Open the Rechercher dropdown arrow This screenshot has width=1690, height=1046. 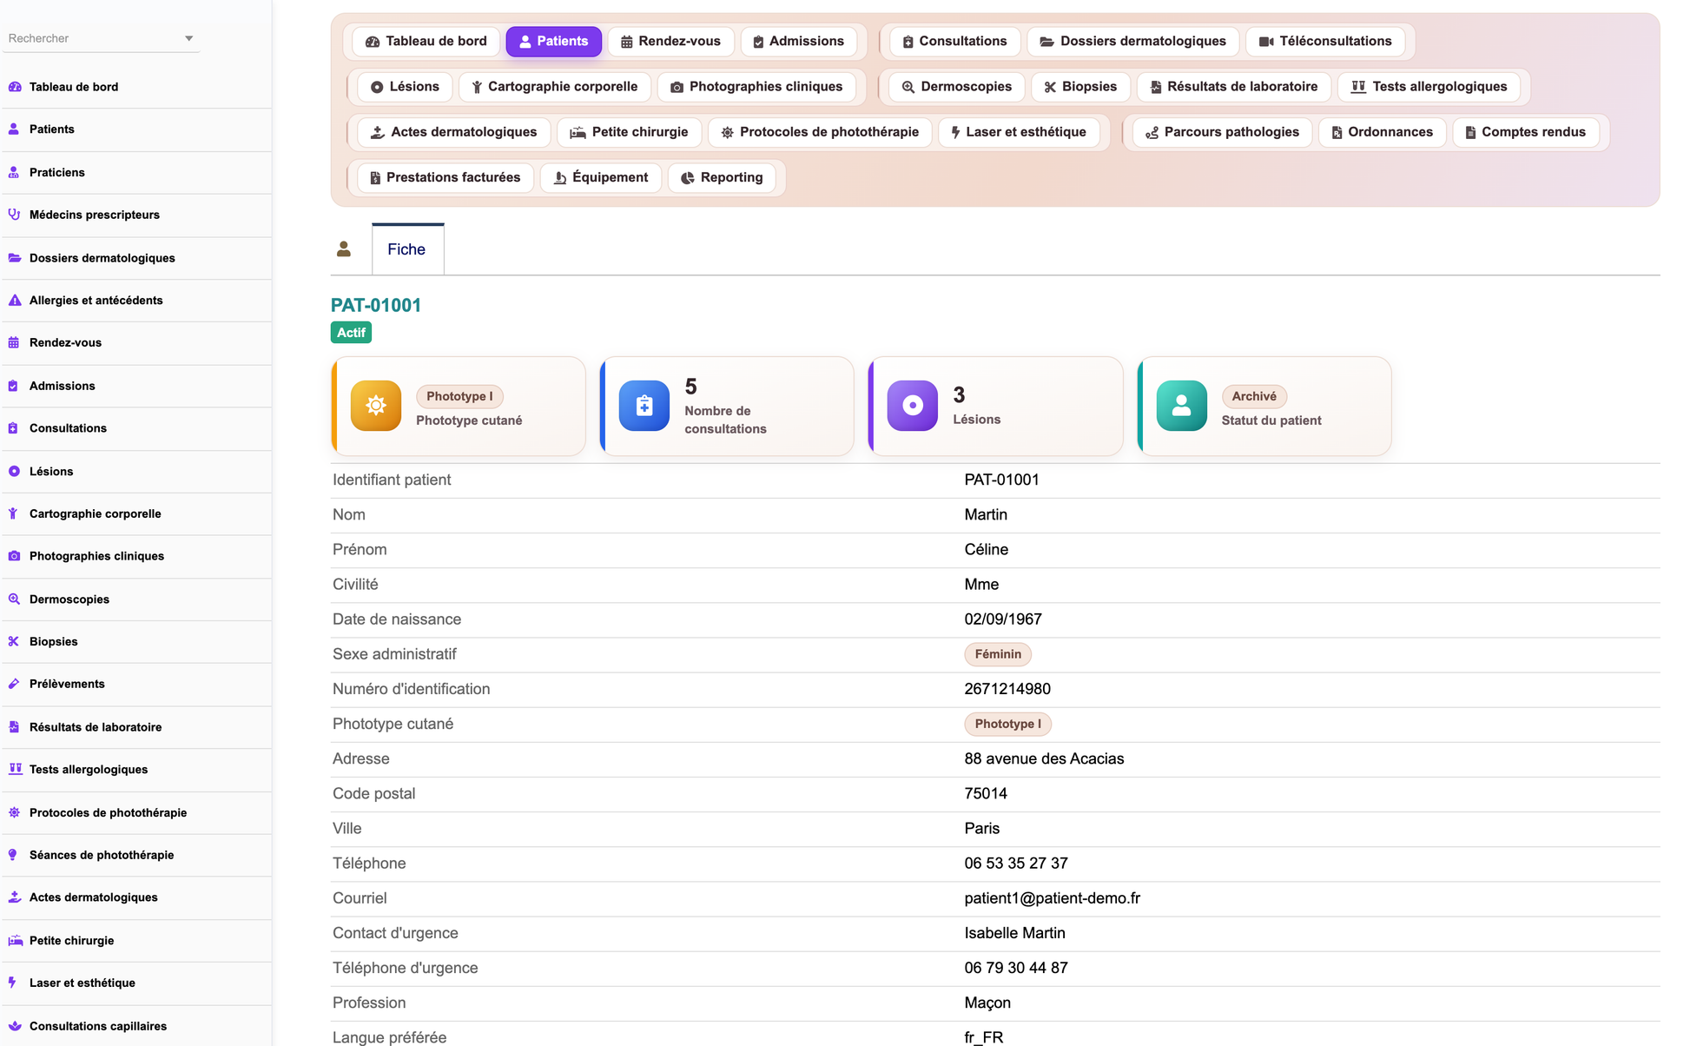click(188, 38)
